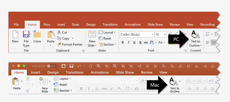
Task: Click Reset in the Mac ribbon
Action: click(60, 84)
